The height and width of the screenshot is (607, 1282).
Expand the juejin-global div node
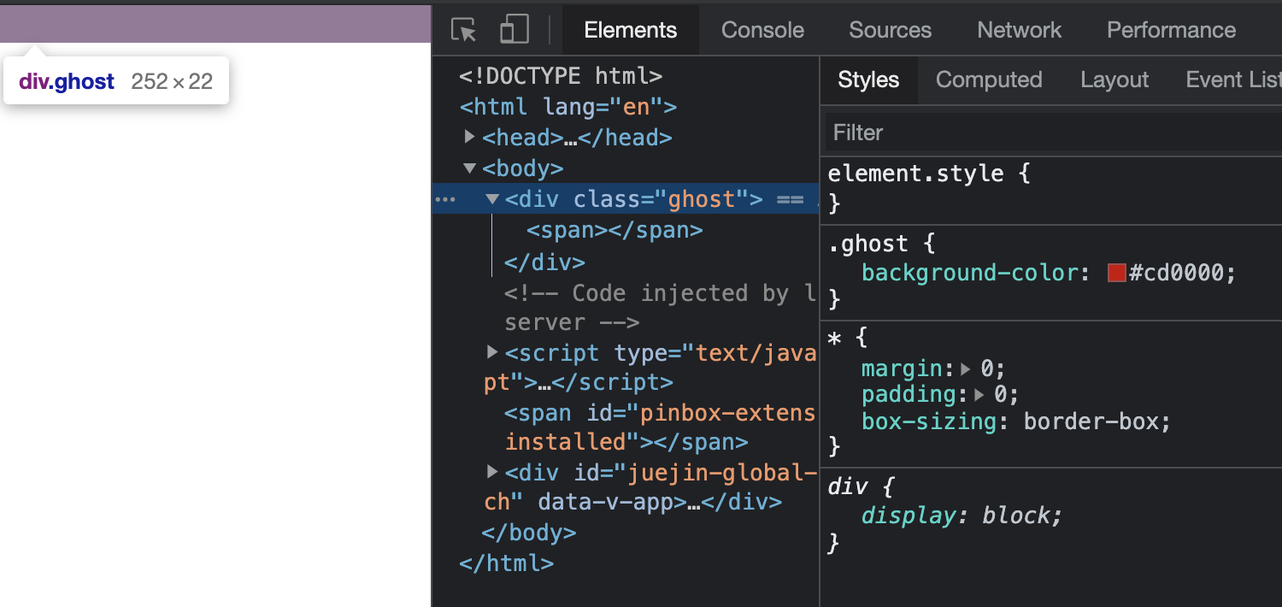point(492,471)
